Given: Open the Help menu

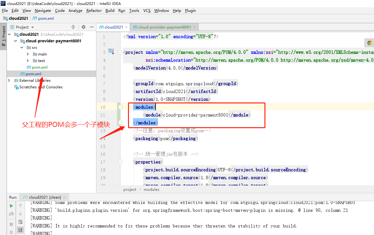Looking at the screenshot, I should tap(177, 11).
